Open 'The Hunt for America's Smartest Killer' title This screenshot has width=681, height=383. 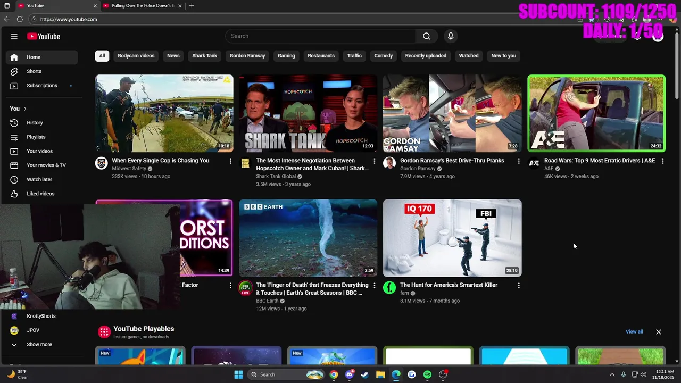point(449,285)
